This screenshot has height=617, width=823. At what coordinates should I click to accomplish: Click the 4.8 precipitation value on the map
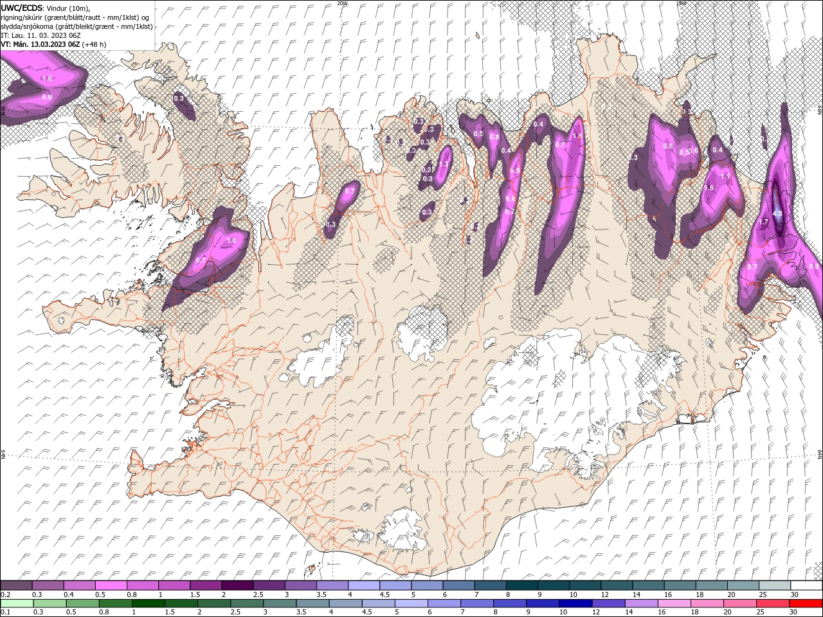pyautogui.click(x=777, y=214)
